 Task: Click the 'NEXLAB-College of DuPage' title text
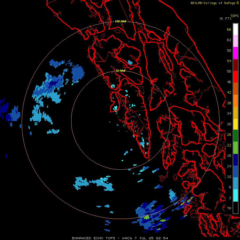pyautogui.click(x=213, y=3)
